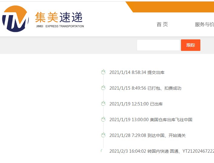This screenshot has height=163, width=214.
Task: Click flame icon beside 到达中国、开始清关 entry
Action: click(103, 135)
